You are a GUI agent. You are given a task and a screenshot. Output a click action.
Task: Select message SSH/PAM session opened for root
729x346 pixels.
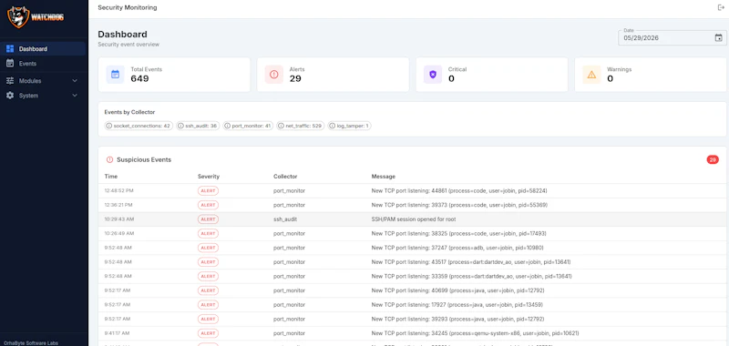[414, 219]
